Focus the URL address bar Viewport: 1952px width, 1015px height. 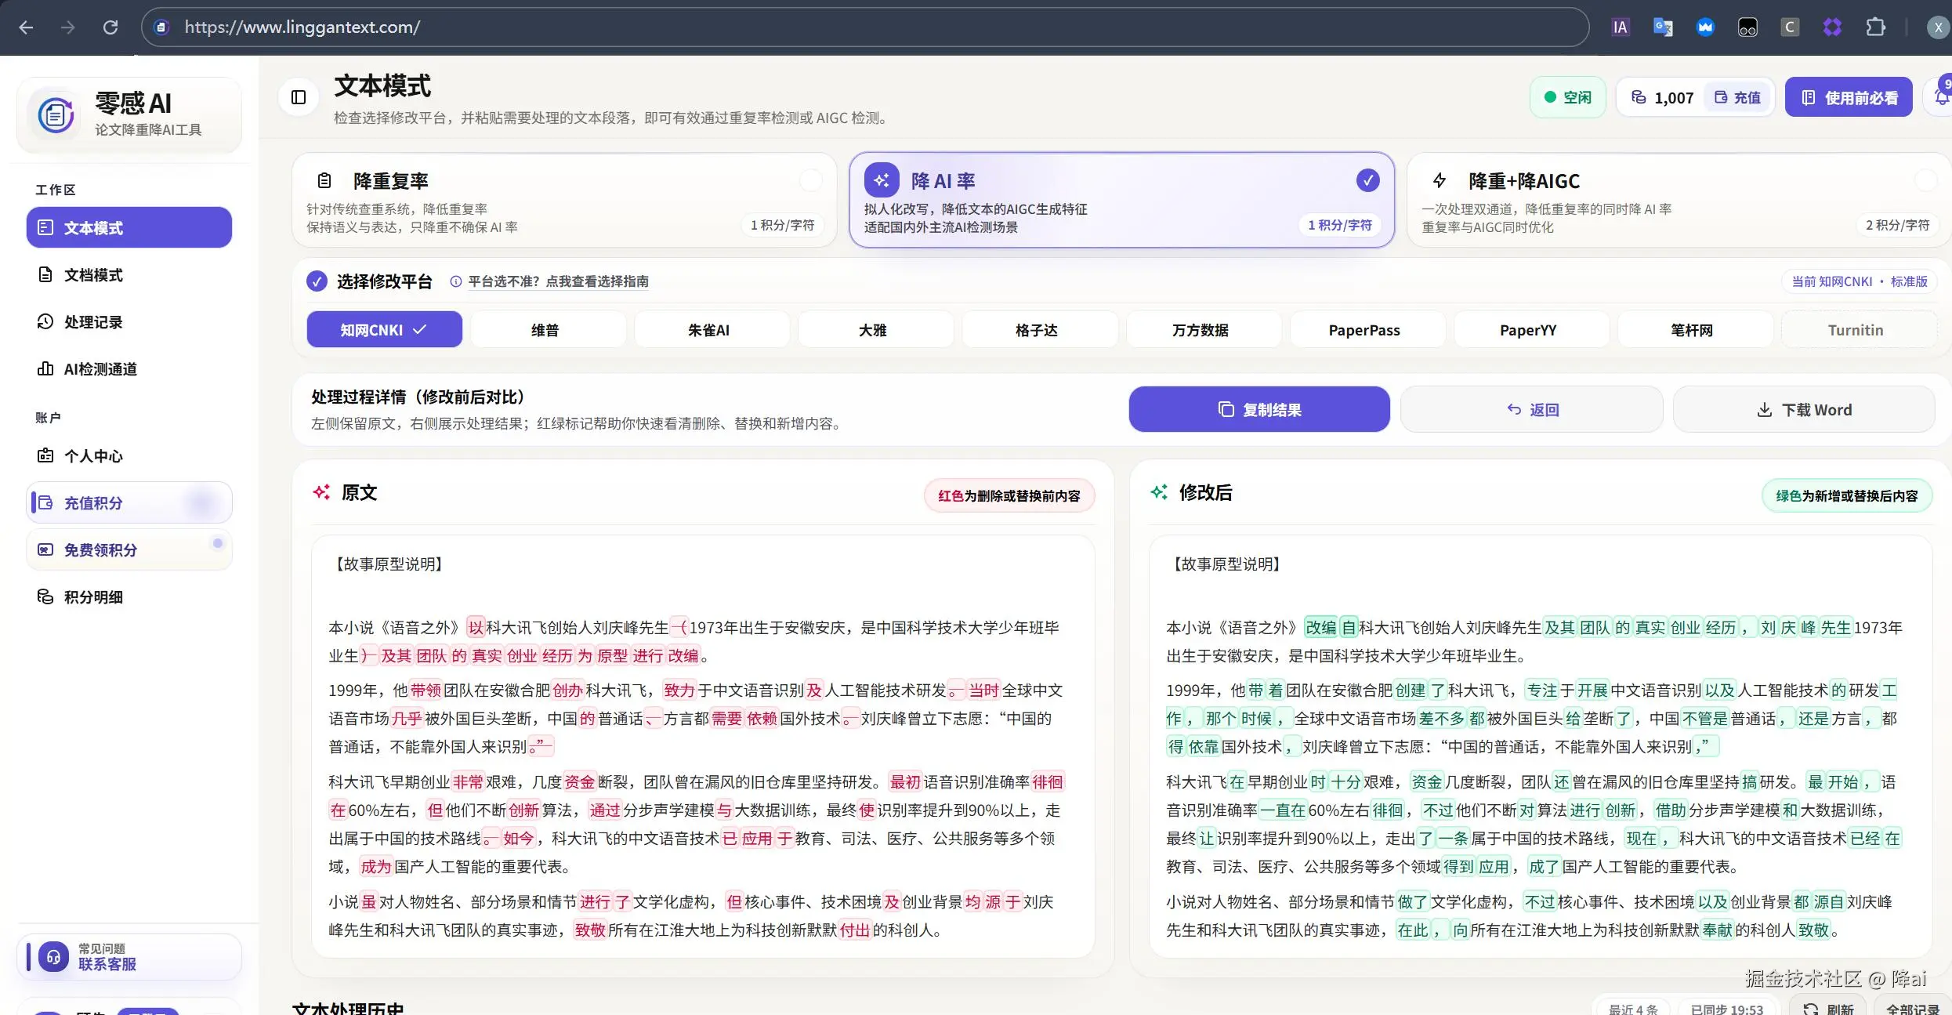coord(865,27)
